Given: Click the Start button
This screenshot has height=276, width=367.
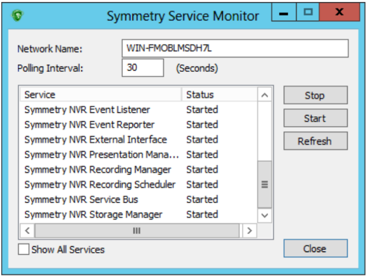Looking at the screenshot, I should point(315,118).
